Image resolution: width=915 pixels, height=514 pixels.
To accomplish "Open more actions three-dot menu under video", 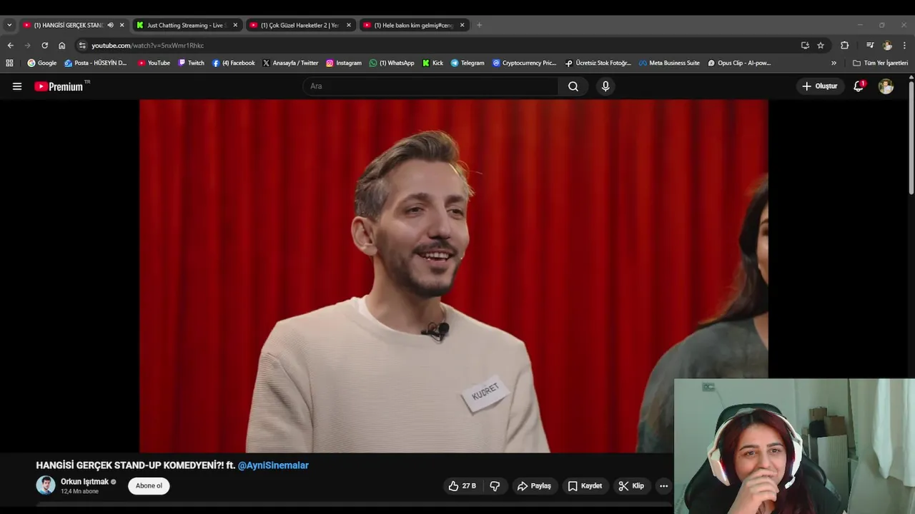I will (663, 486).
